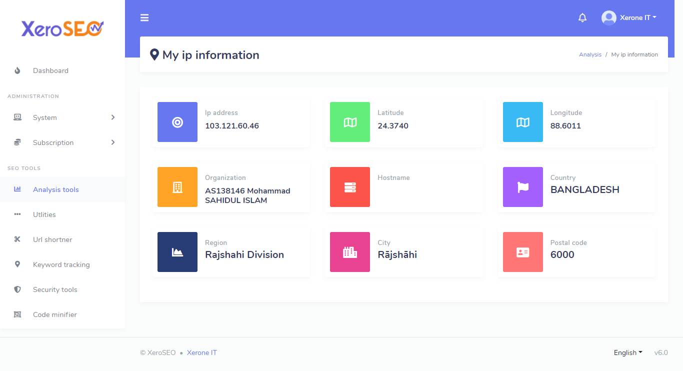
Task: Click the red Hostname server icon
Action: coord(350,187)
